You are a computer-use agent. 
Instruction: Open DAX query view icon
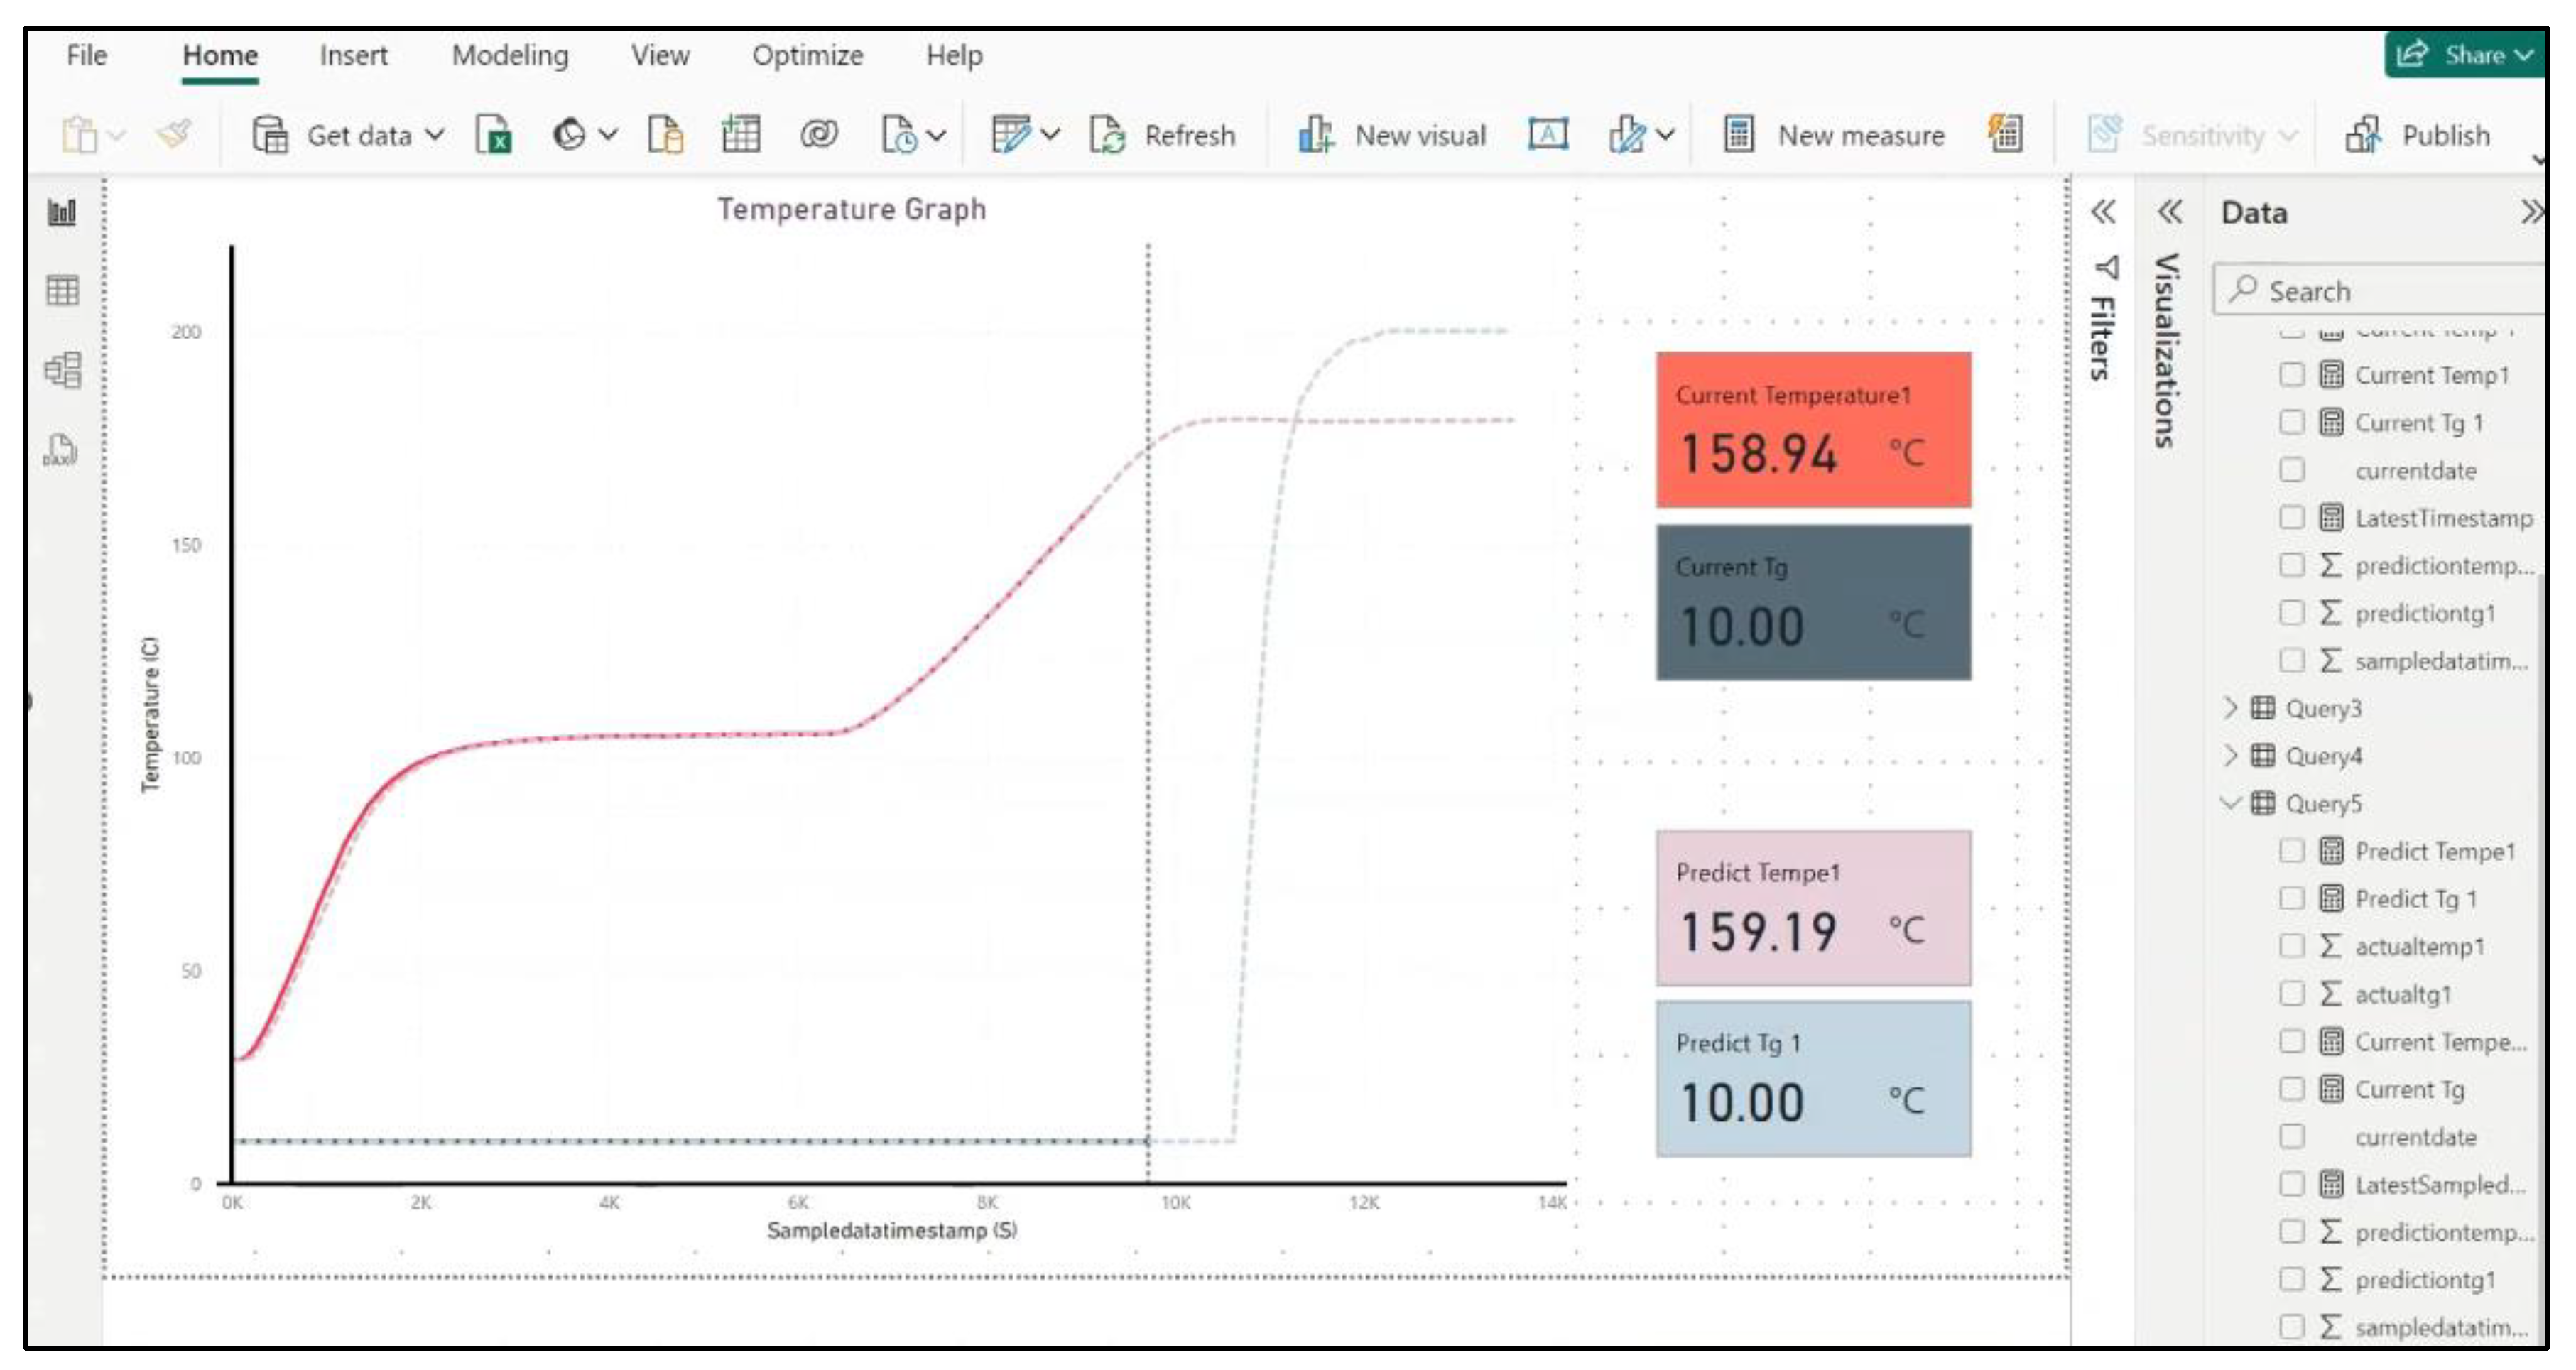pos(60,450)
